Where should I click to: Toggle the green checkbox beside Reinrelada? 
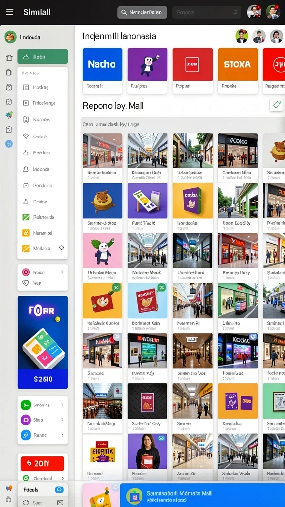26,217
